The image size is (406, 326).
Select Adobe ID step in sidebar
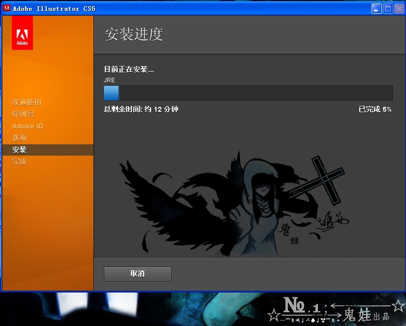click(28, 126)
